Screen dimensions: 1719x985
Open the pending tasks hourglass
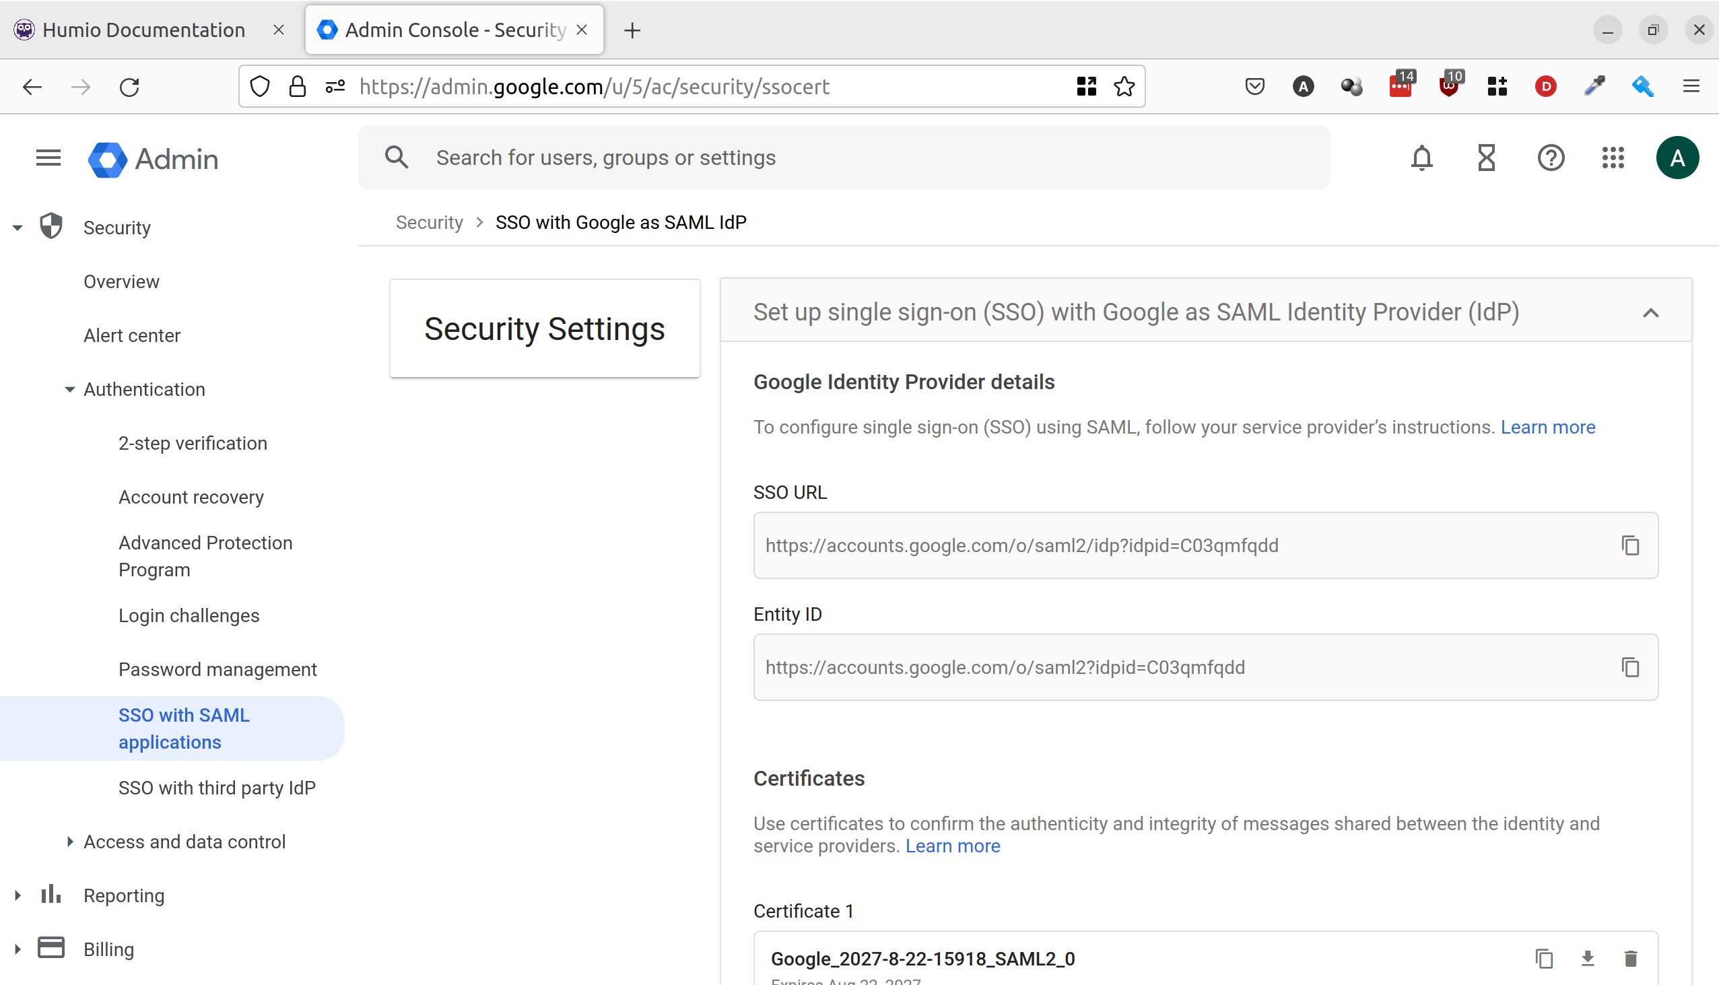[x=1485, y=157]
